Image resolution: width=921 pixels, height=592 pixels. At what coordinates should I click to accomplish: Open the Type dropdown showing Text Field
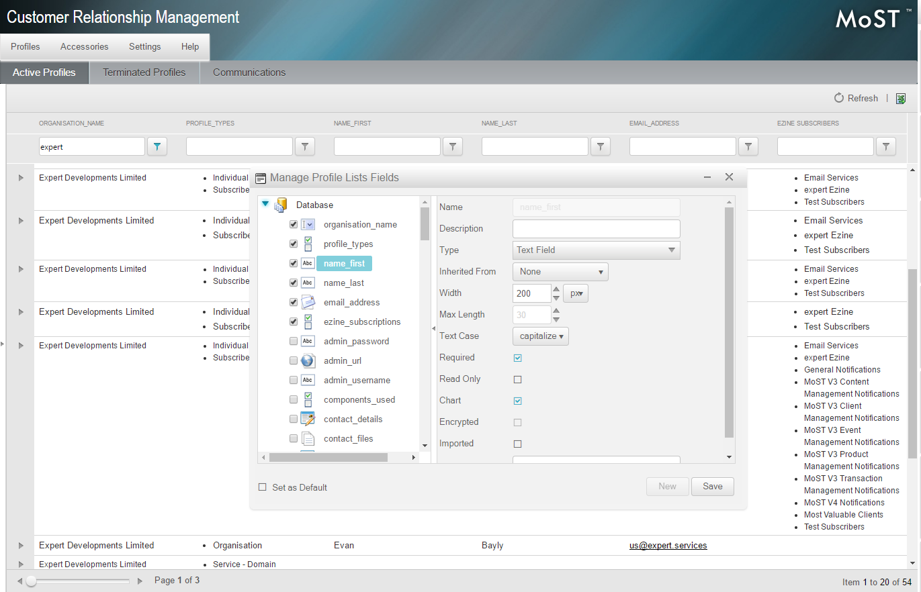click(596, 250)
